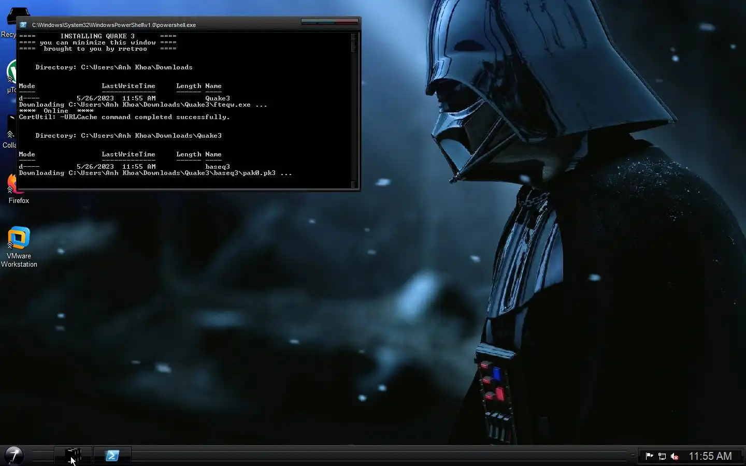Click 'you can minimize this window' line
The height and width of the screenshot is (466, 746).
click(x=97, y=42)
